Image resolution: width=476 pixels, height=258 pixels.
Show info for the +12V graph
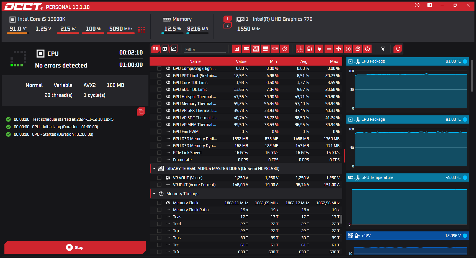pyautogui.click(x=465, y=236)
